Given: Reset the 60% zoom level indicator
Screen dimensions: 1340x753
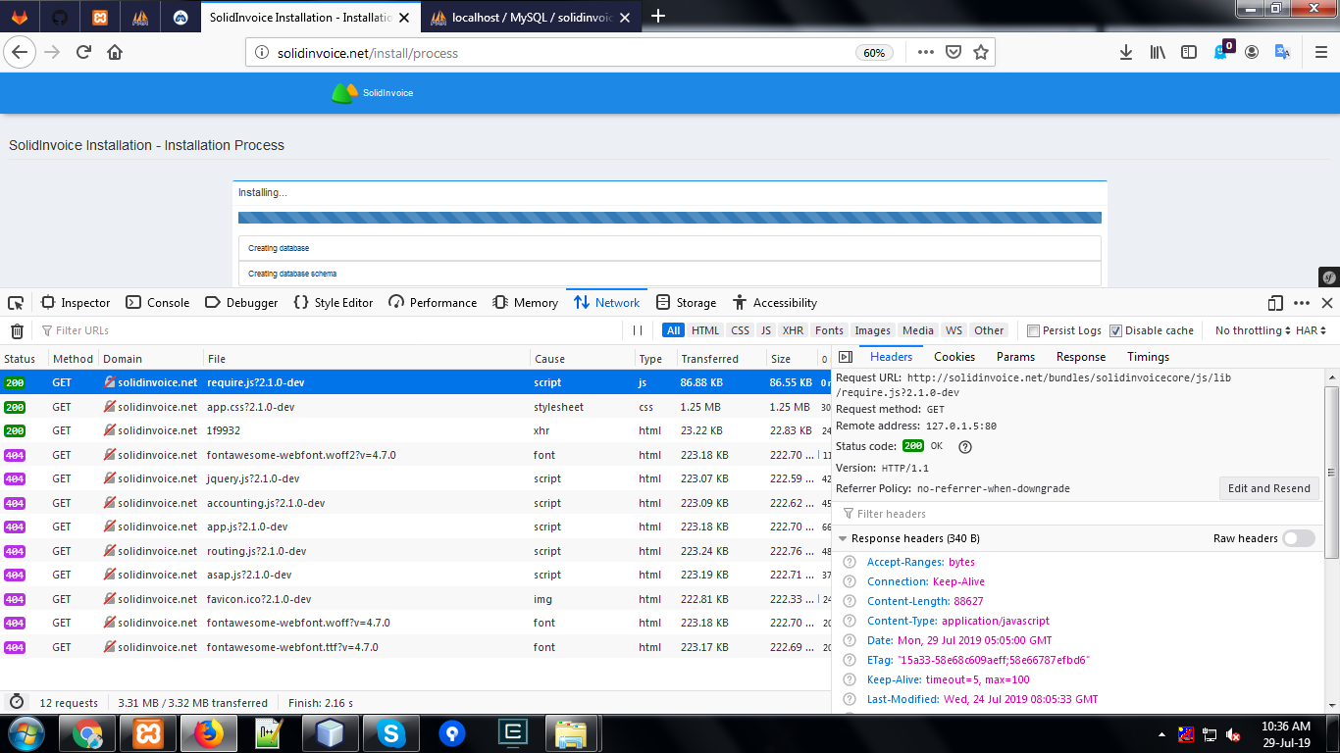Looking at the screenshot, I should point(873,53).
